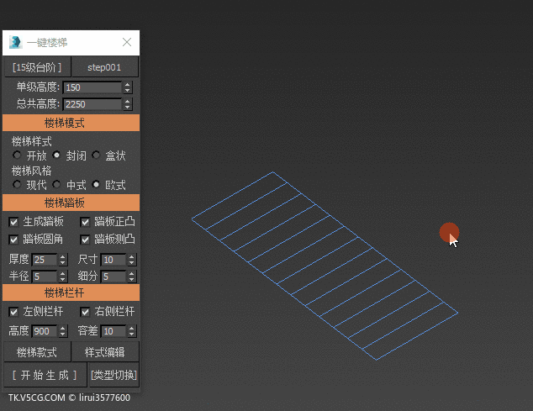Select the 盒状 stair style option
This screenshot has height=411, width=533.
click(x=97, y=155)
